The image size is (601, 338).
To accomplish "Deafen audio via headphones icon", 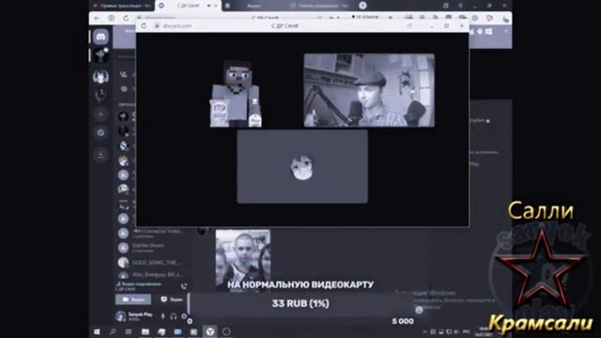I will click(173, 316).
